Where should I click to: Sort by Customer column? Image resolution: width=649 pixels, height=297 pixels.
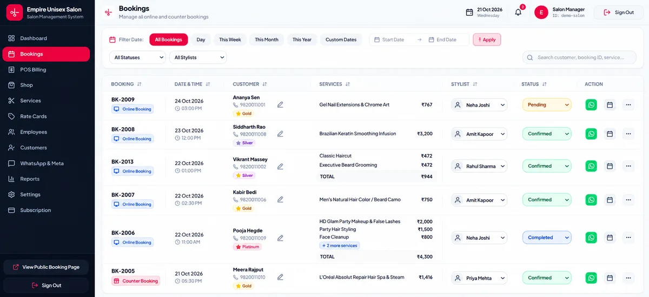(x=264, y=84)
